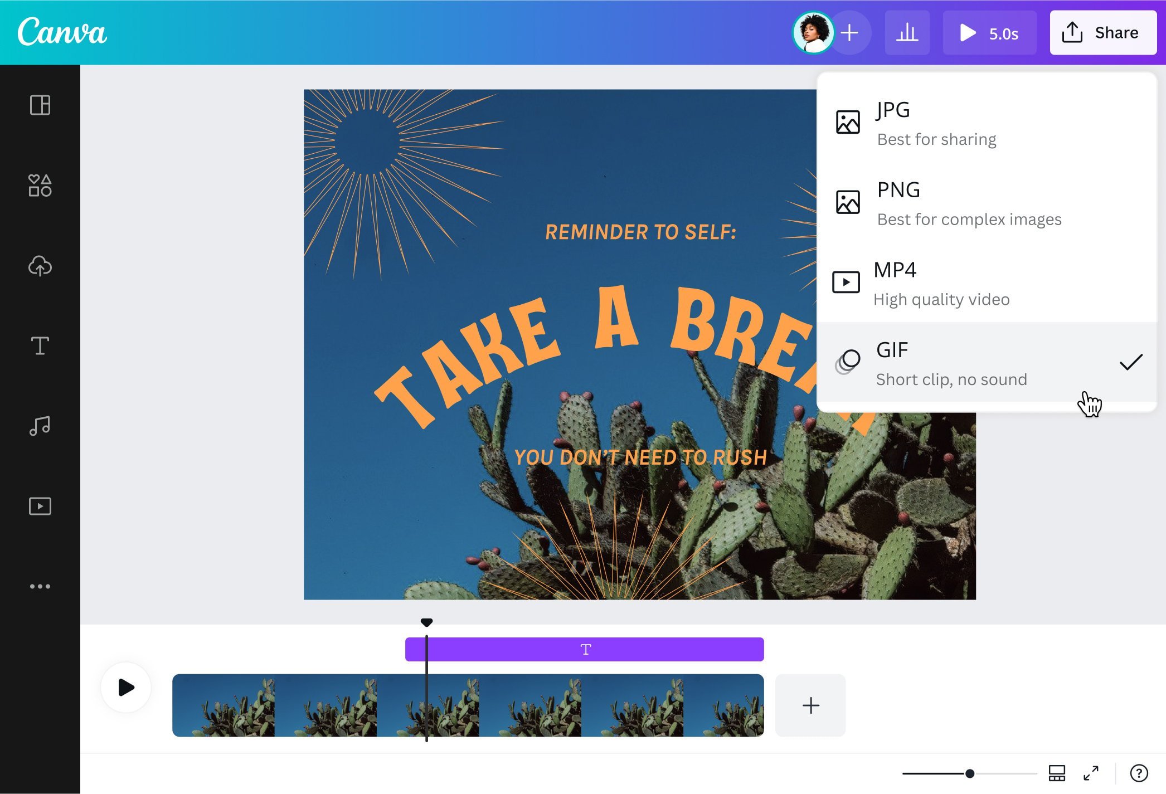This screenshot has height=794, width=1166.
Task: Open the Videos panel in the sidebar
Action: pyautogui.click(x=40, y=506)
